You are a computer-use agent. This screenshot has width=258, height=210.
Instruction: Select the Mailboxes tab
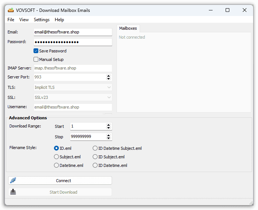click(128, 28)
